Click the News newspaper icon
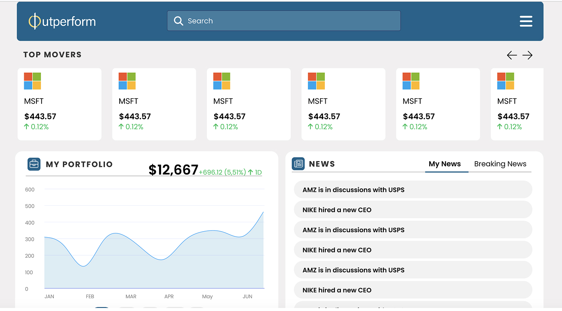The height and width of the screenshot is (311, 562). point(298,164)
